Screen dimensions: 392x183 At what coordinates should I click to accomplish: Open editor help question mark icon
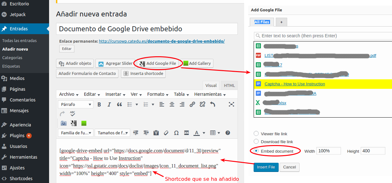point(228,133)
